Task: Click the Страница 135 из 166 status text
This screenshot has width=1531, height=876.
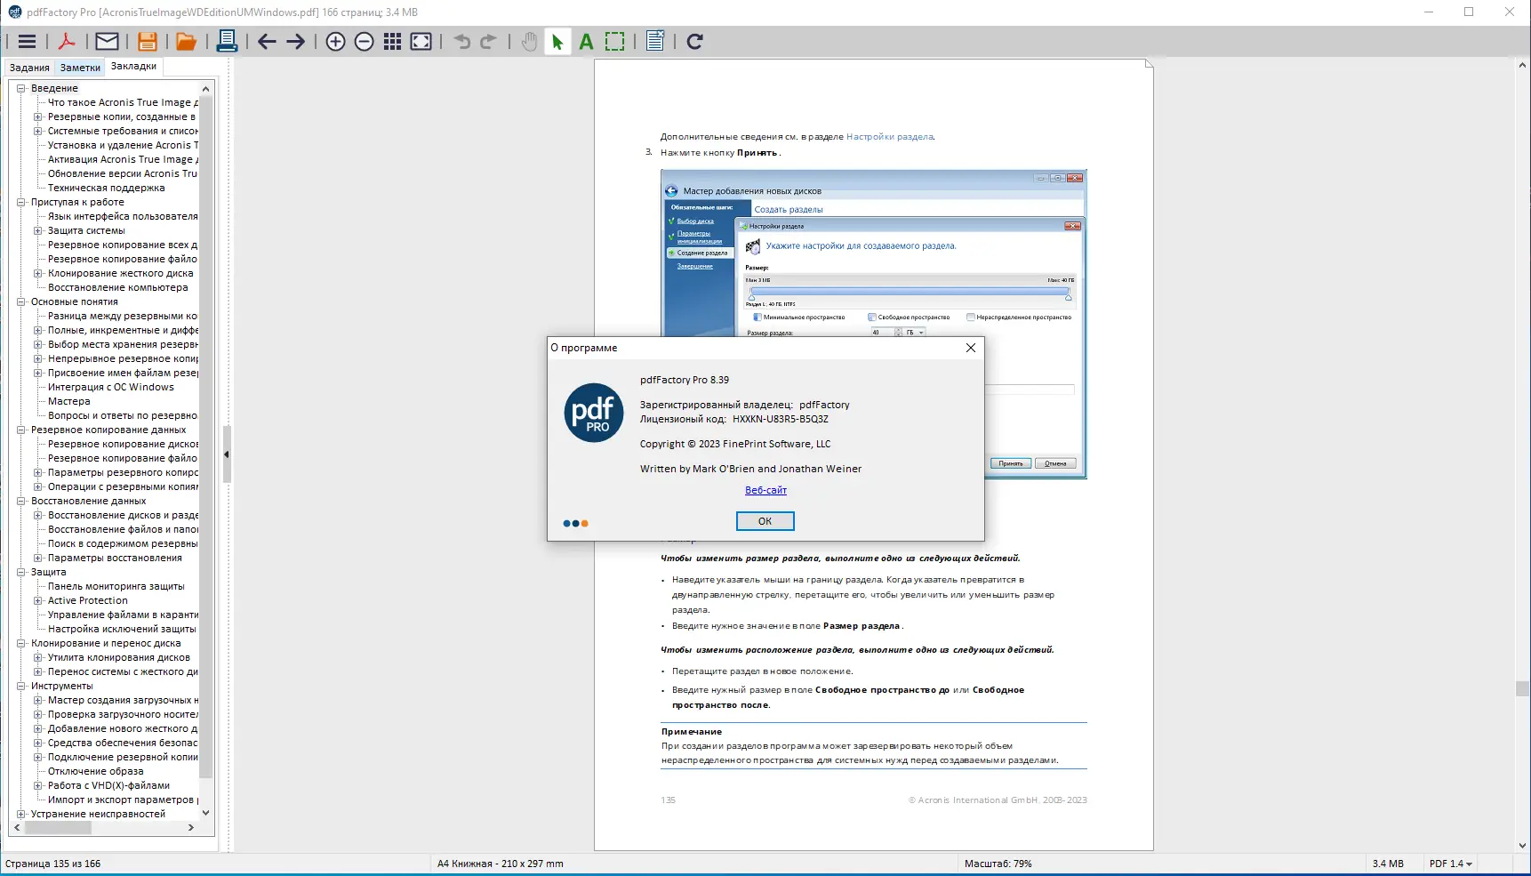Action: [x=52, y=864]
